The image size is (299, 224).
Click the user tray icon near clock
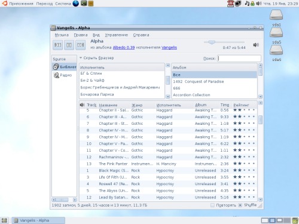pos(252,4)
